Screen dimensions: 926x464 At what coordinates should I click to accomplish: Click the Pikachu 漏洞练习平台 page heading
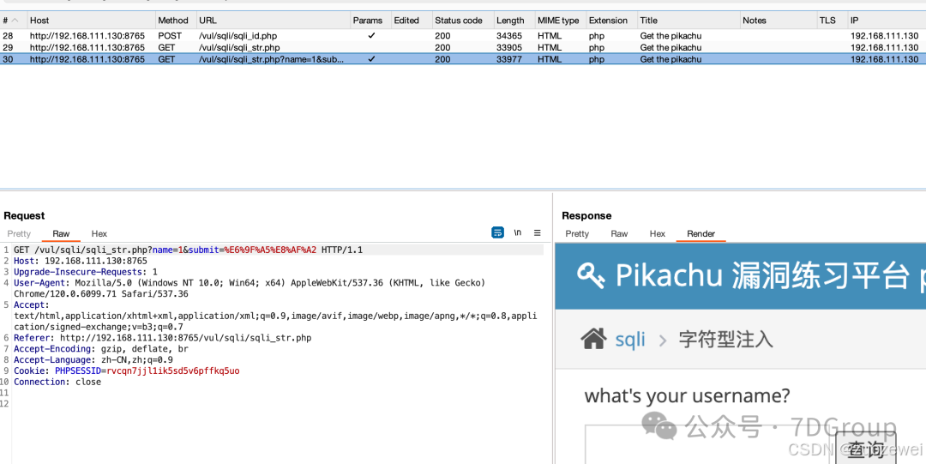pyautogui.click(x=762, y=275)
